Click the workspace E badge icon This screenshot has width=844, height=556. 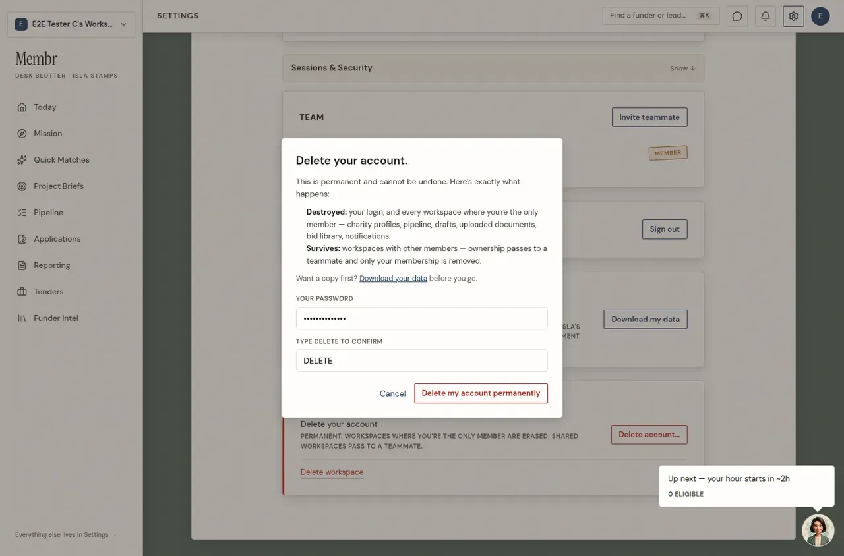coord(20,24)
